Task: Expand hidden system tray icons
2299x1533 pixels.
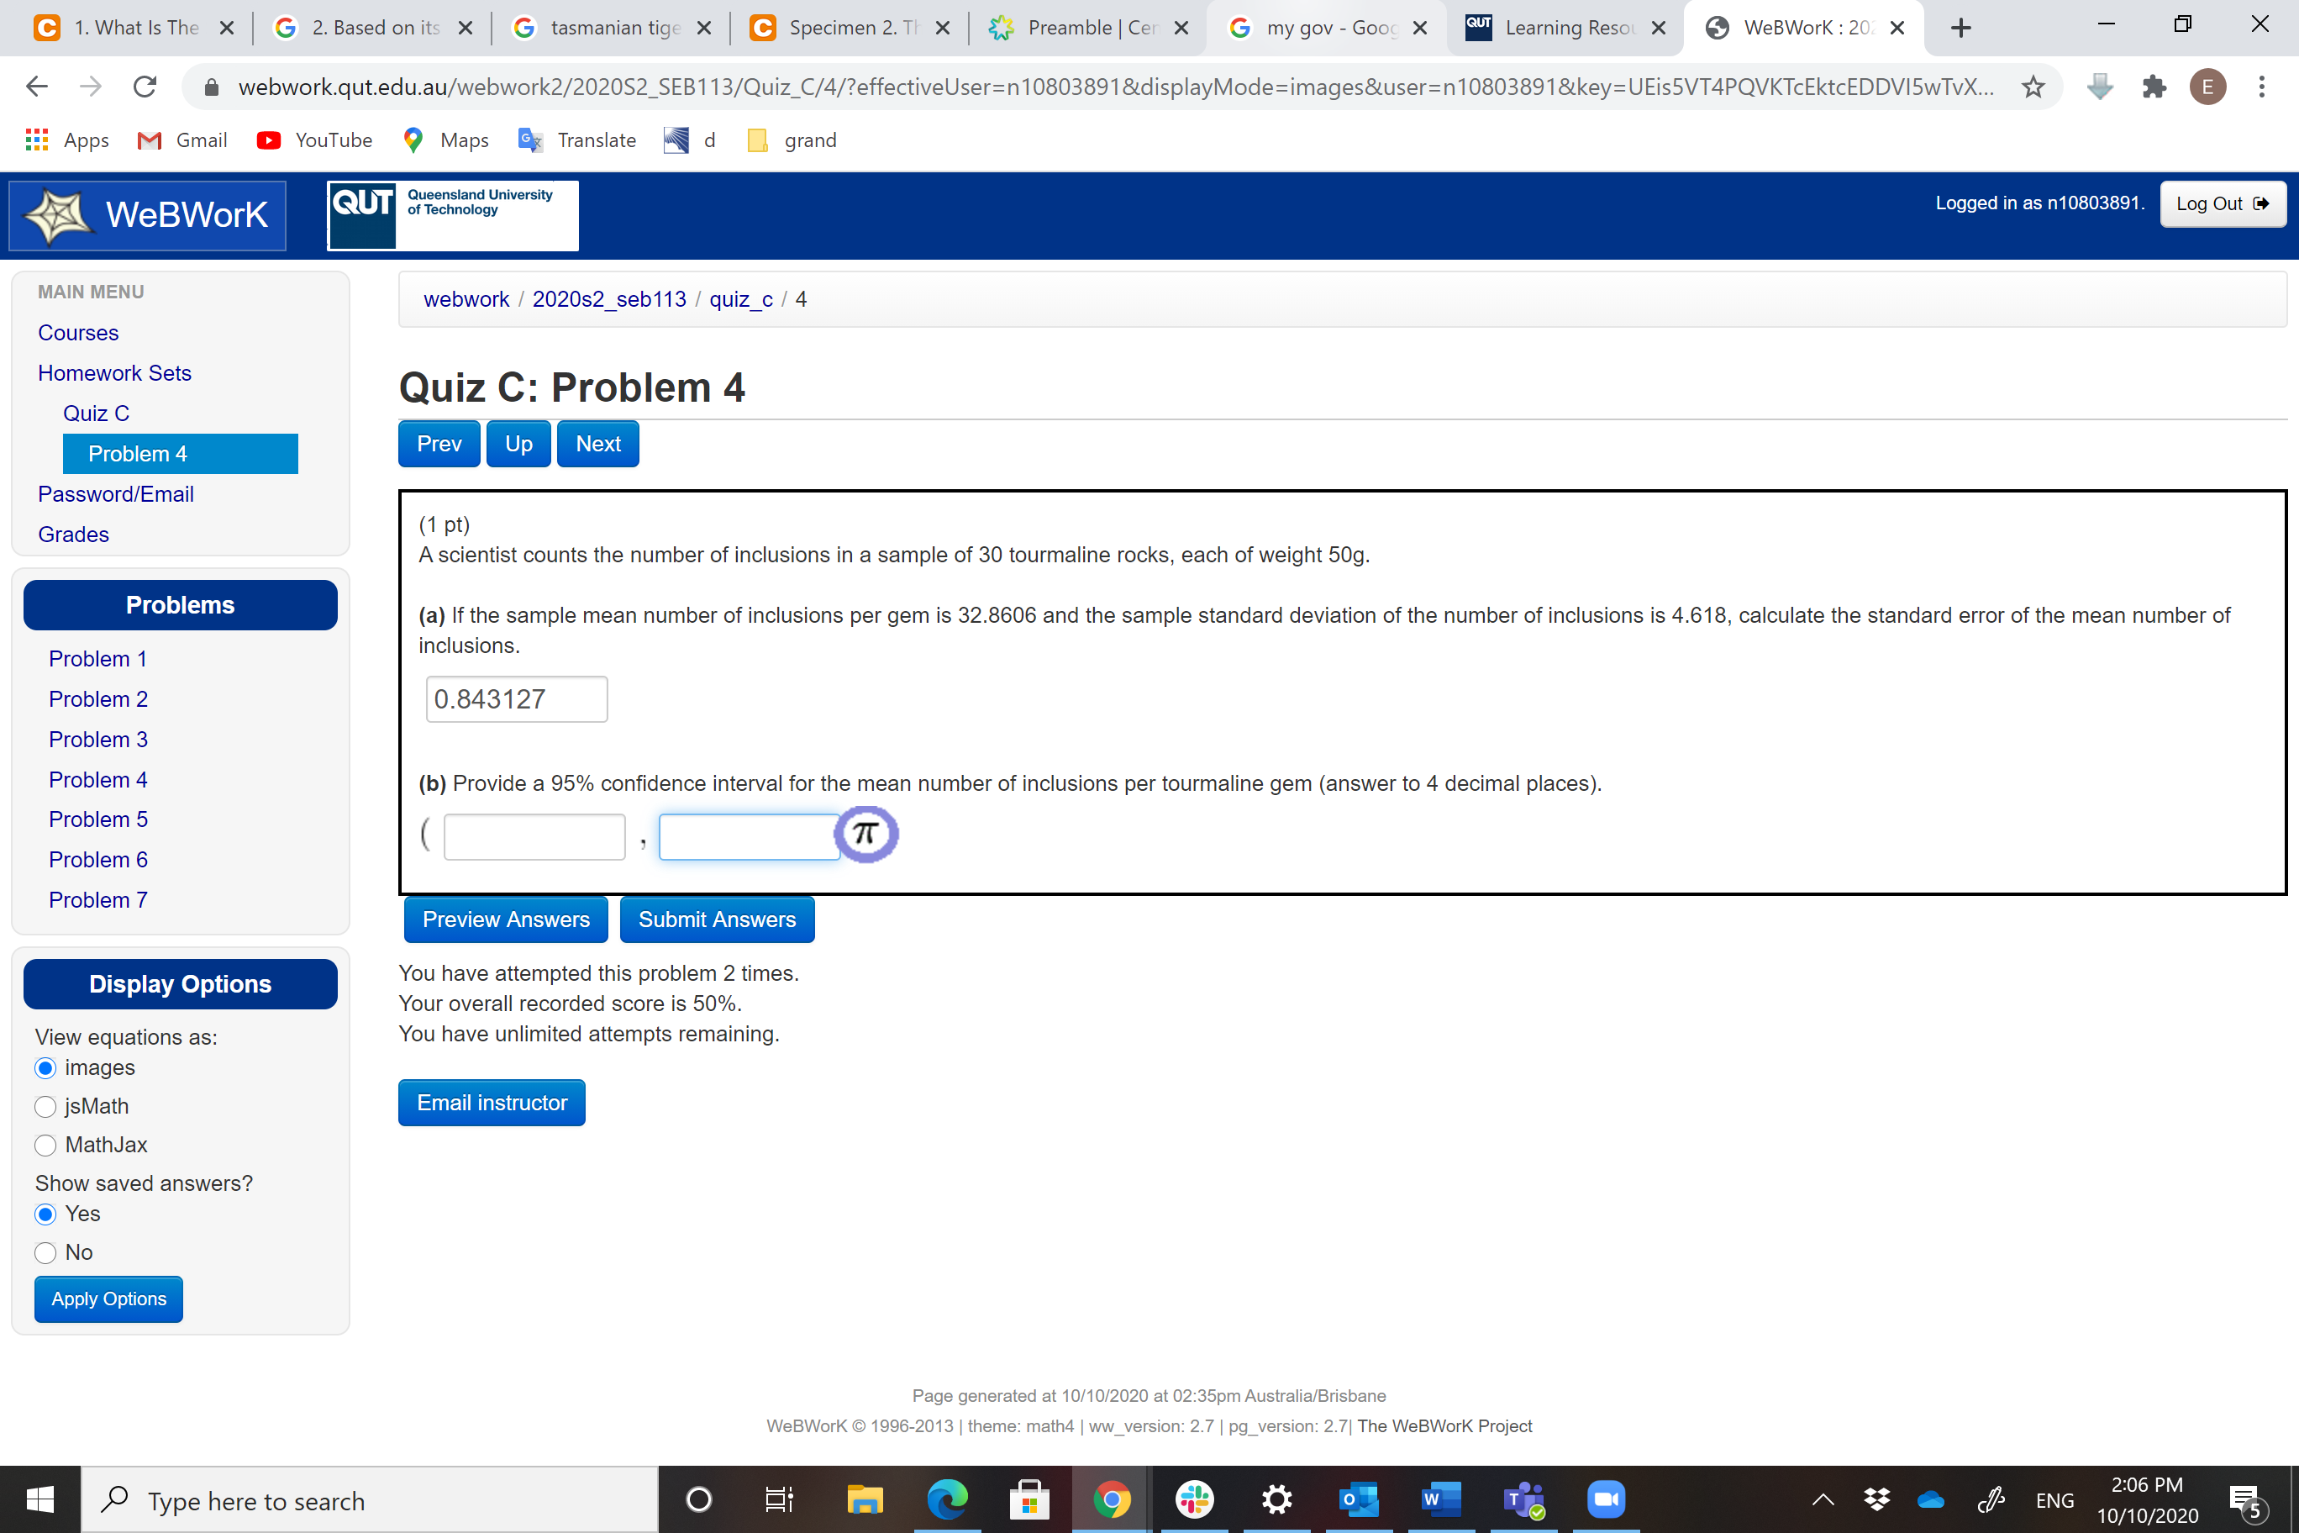Action: (1823, 1499)
